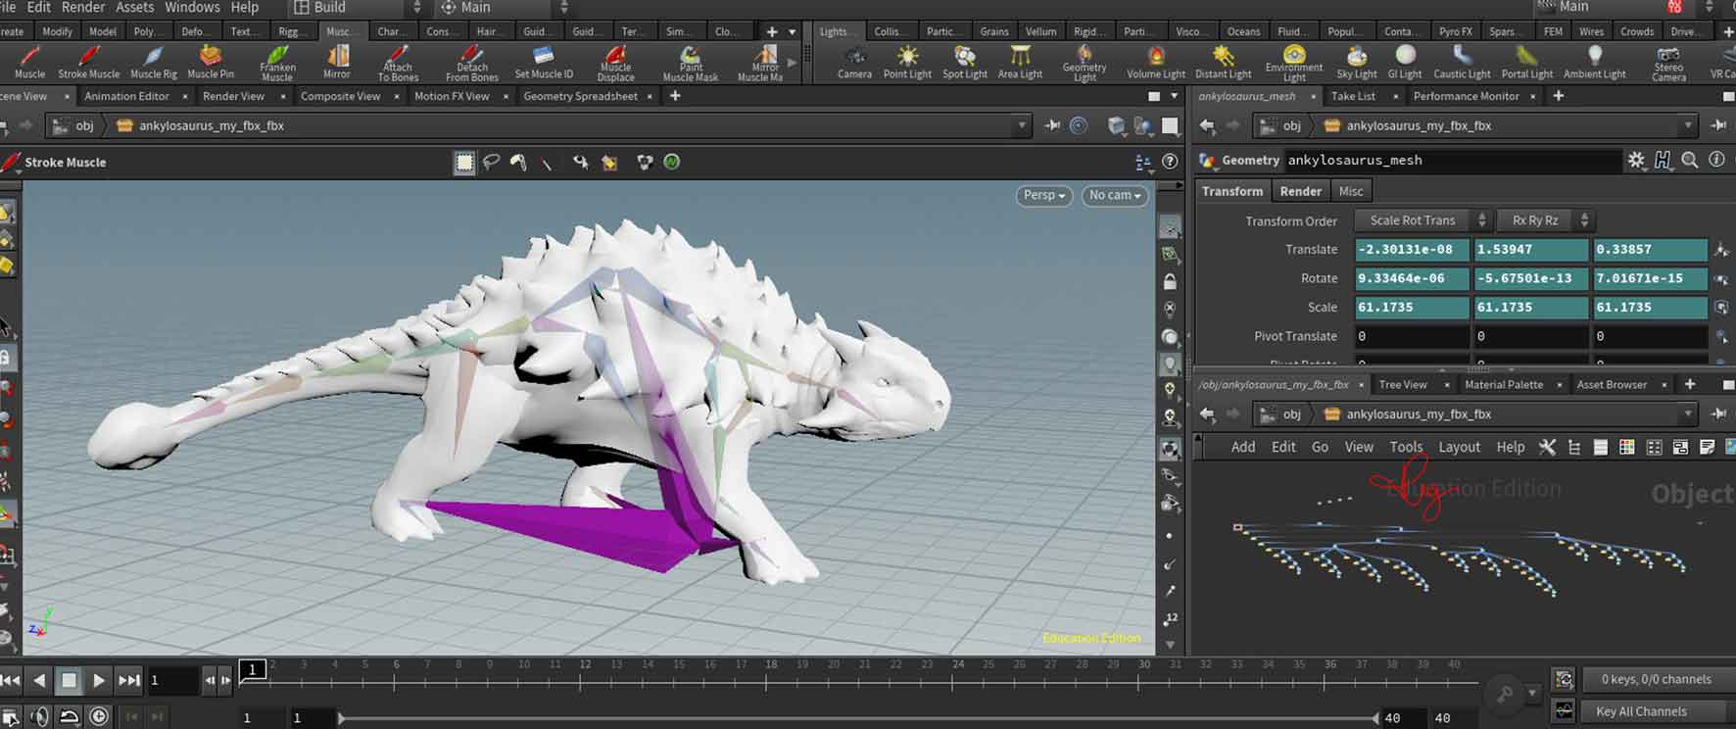Open the Paint Muscle Mask tool

pos(691,63)
